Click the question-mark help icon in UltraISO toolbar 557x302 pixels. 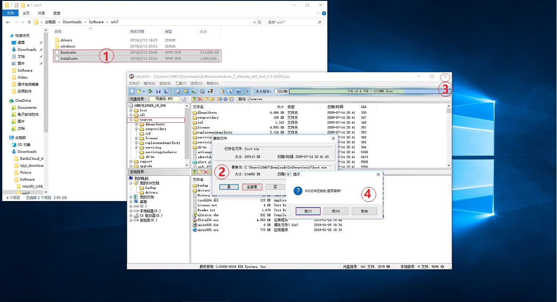238,91
